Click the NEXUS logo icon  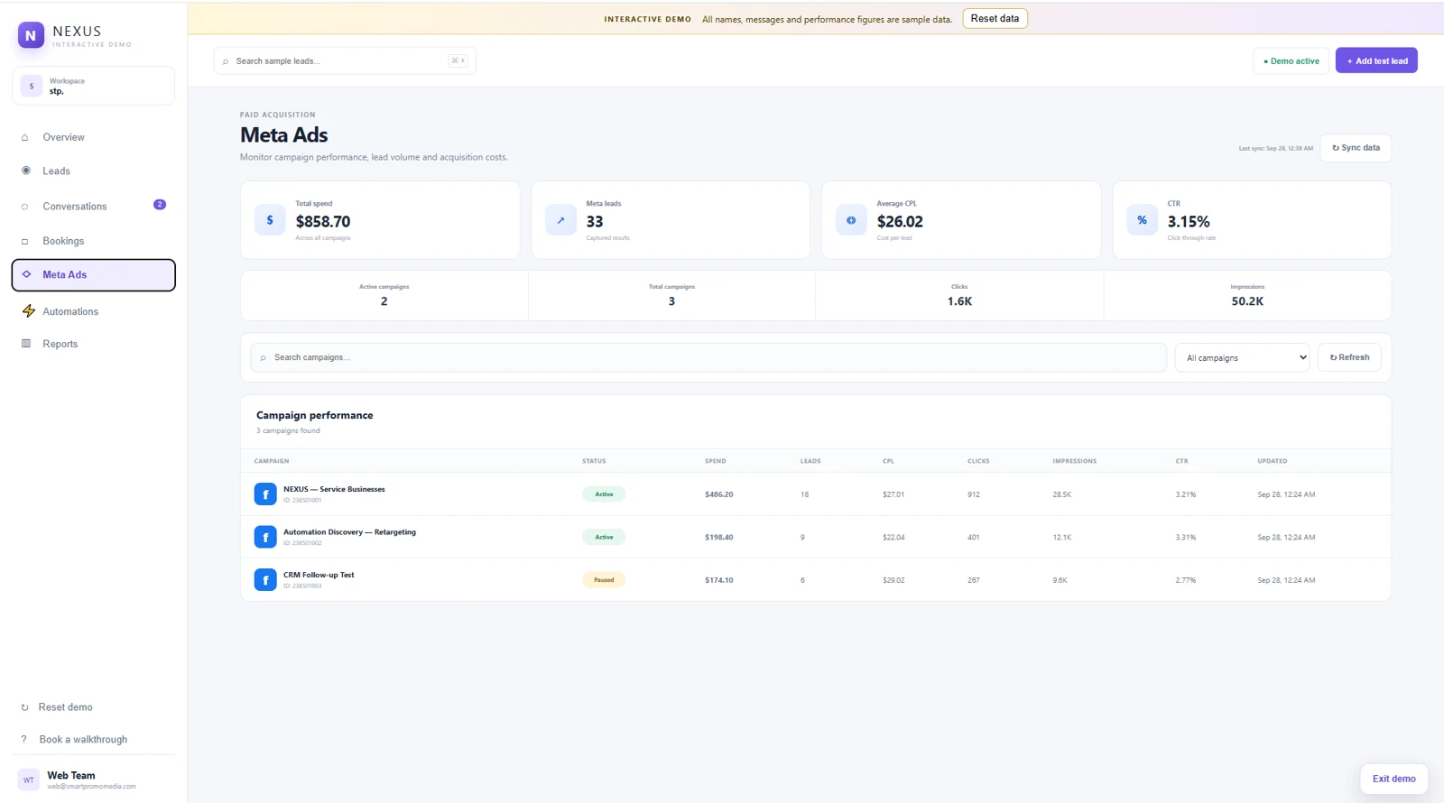(x=31, y=35)
